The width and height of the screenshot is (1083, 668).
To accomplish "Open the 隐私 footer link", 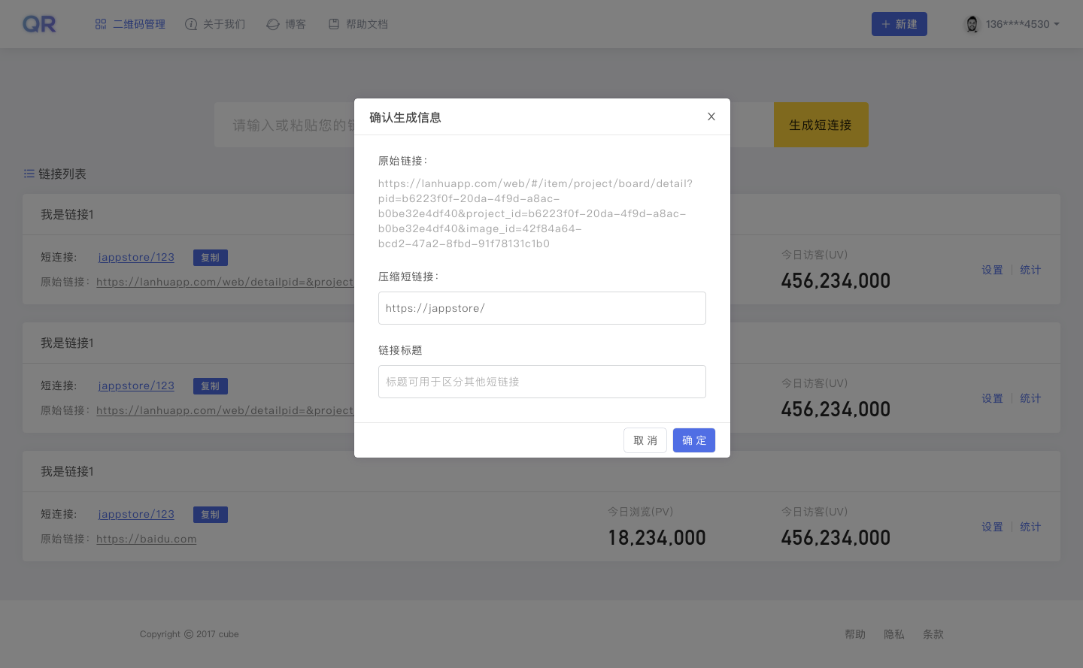I will pyautogui.click(x=893, y=633).
